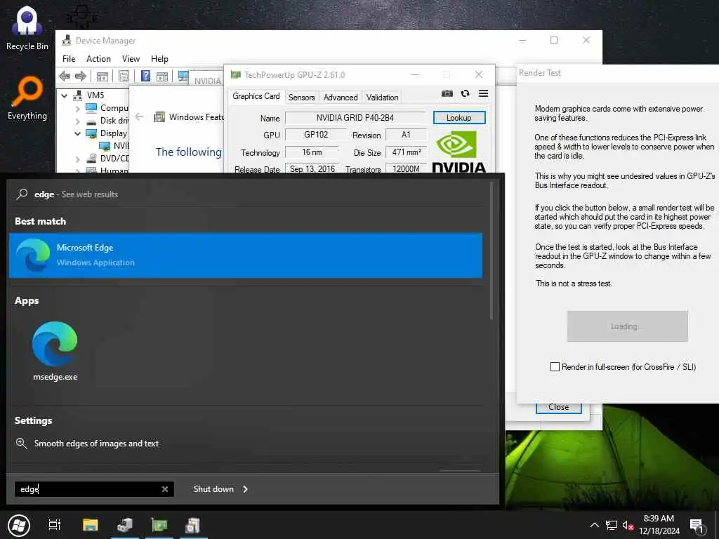Switch to Validation tab in GPU-Z

(382, 97)
